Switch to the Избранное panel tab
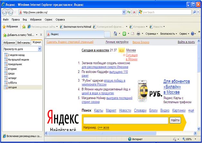 pos(9,43)
